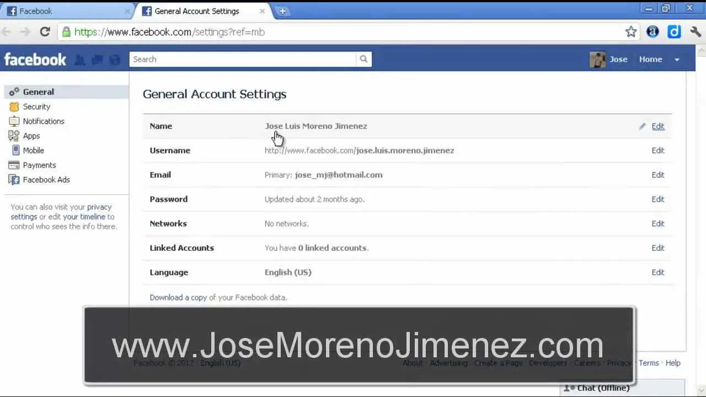Viewport: 706px width, 397px height.
Task: Click the address bar URL
Action: pyautogui.click(x=169, y=32)
